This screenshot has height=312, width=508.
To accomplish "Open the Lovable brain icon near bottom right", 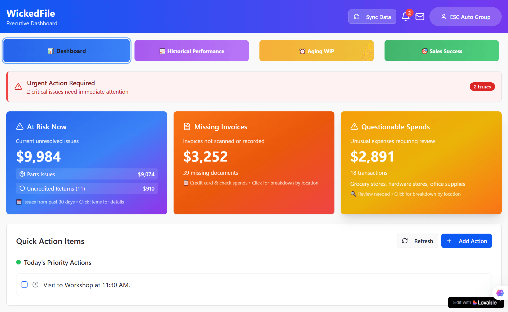I will (x=500, y=293).
